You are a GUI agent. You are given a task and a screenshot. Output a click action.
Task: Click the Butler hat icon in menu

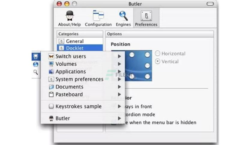(51, 118)
